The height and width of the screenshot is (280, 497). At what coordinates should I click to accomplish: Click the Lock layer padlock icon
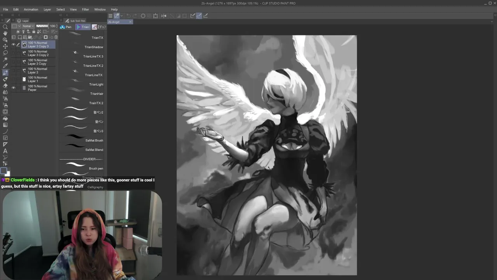click(34, 31)
